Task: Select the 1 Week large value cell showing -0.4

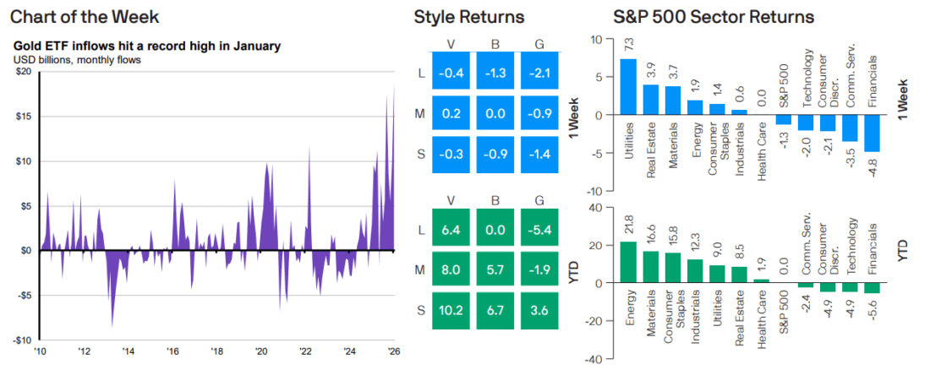Action: [x=451, y=71]
